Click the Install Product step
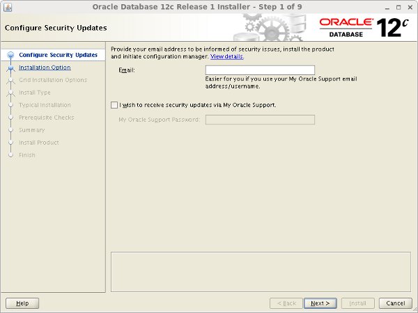 [x=39, y=143]
